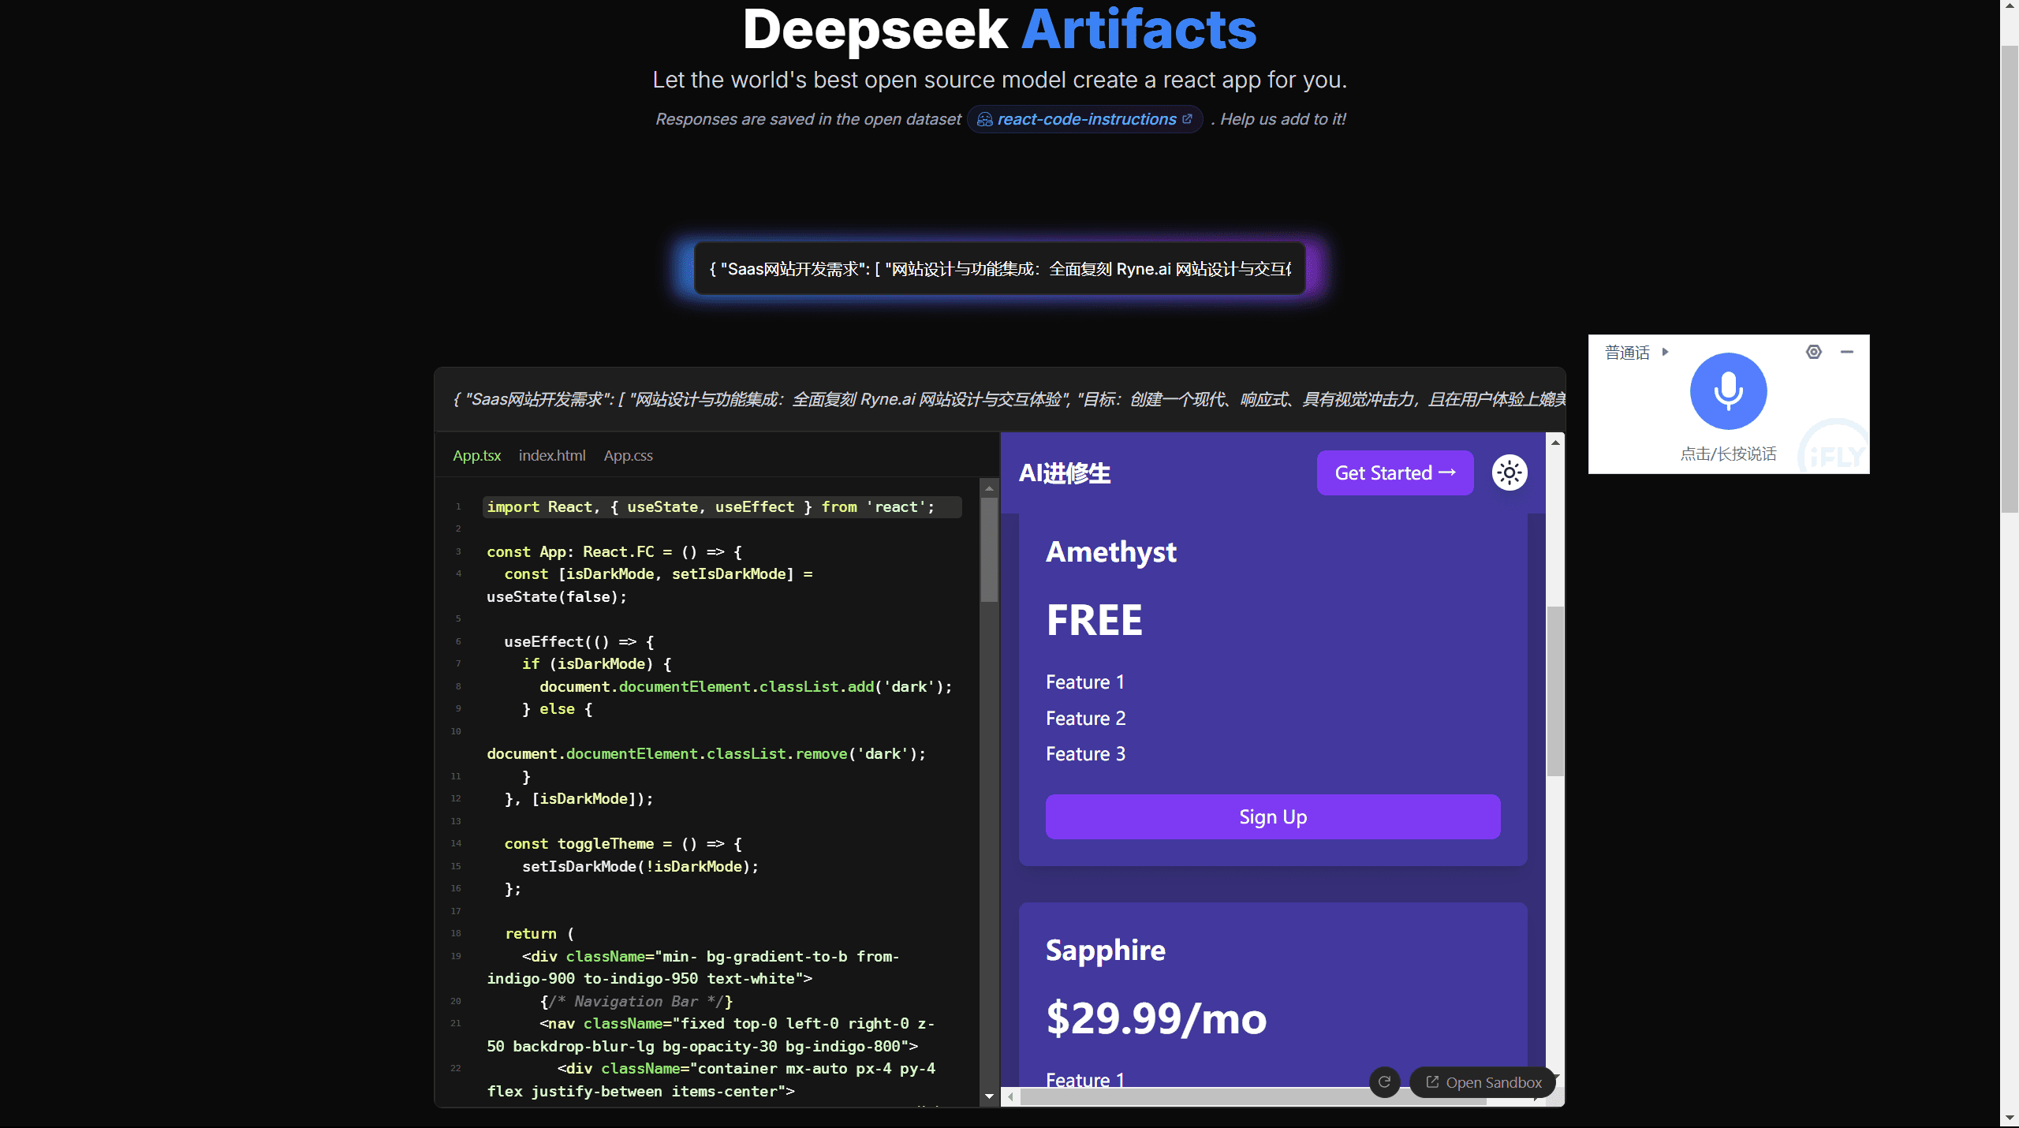
Task: Click the Get Started button in preview
Action: [x=1394, y=473]
